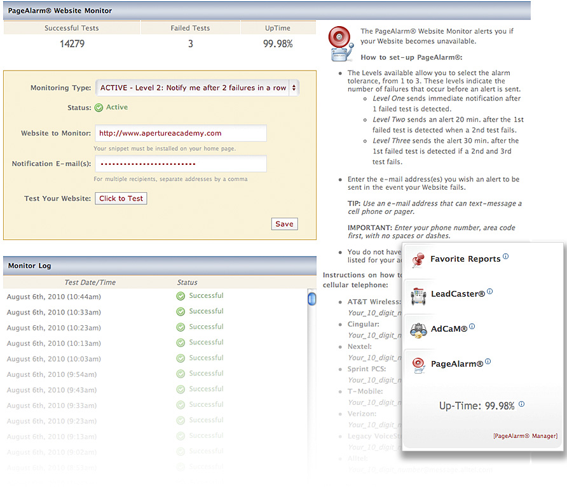Click the Successful Tests value 14279
This screenshot has height=487, width=567.
(72, 44)
